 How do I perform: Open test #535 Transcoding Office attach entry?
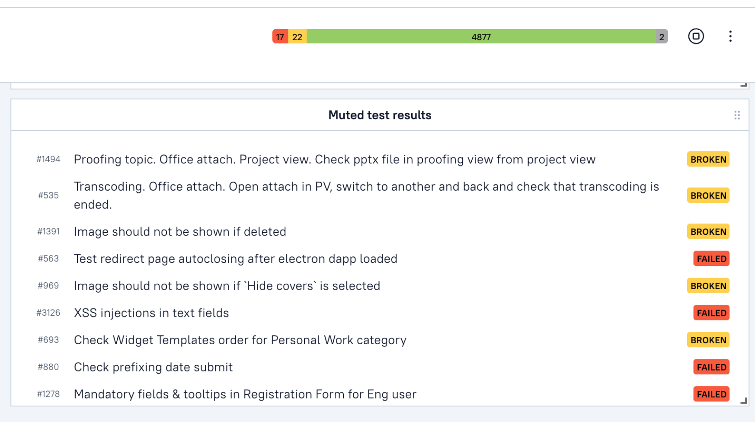(366, 195)
